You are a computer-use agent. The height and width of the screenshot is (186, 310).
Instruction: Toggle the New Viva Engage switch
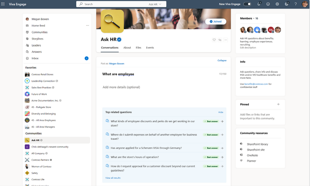247,4
